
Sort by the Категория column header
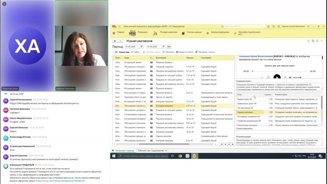coord(170,58)
